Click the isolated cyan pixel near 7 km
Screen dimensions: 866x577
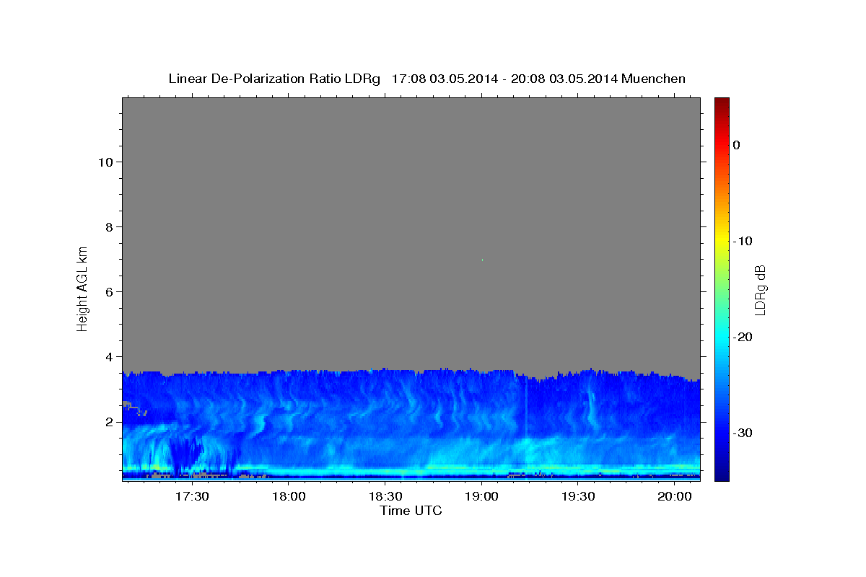point(482,260)
